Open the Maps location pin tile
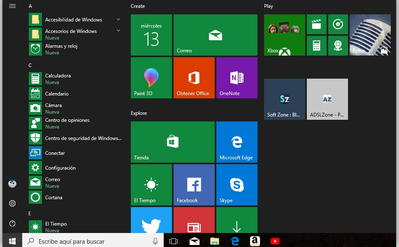This screenshot has width=399, height=247. 338,46
